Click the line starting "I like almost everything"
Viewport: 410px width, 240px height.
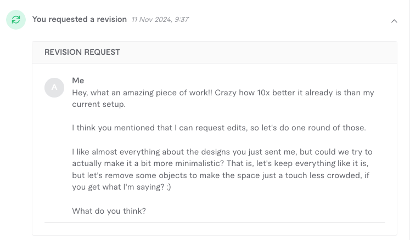point(222,152)
